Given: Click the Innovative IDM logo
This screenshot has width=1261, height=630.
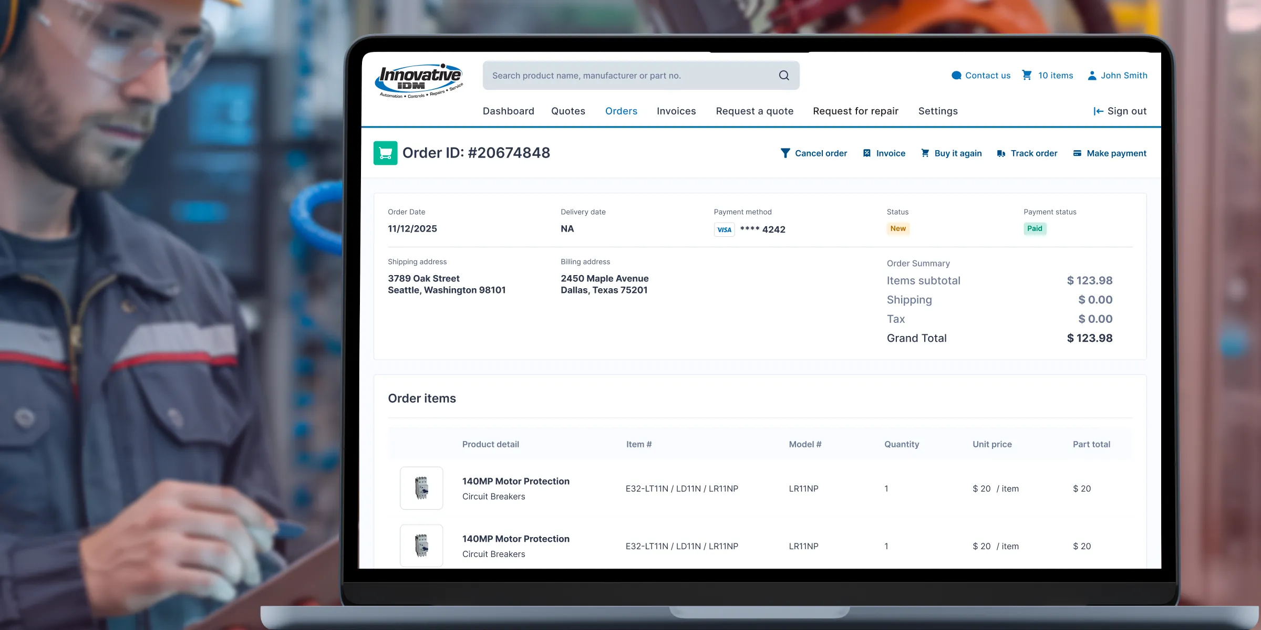Looking at the screenshot, I should pyautogui.click(x=419, y=80).
